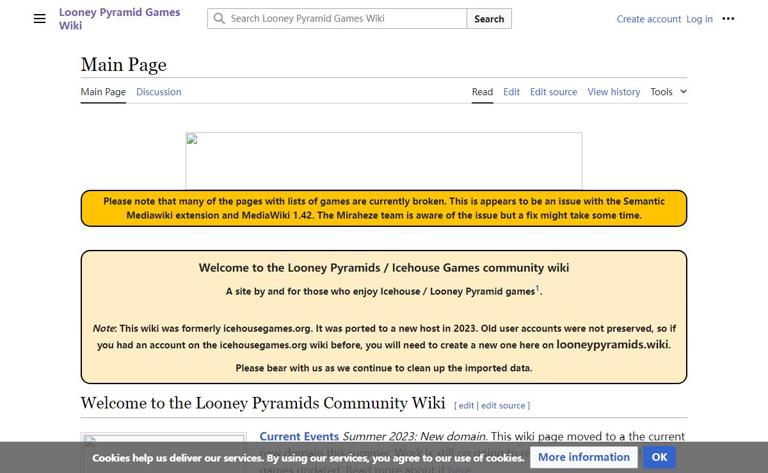The height and width of the screenshot is (473, 768).
Task: Click the search magnifier icon
Action: click(x=220, y=19)
